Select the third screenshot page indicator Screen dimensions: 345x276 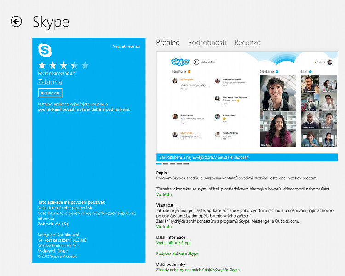tap(172, 164)
